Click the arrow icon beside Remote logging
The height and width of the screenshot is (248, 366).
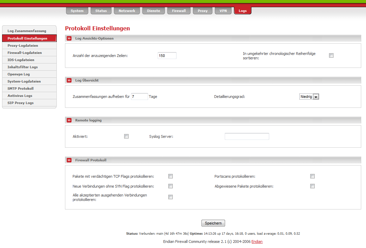(x=69, y=120)
